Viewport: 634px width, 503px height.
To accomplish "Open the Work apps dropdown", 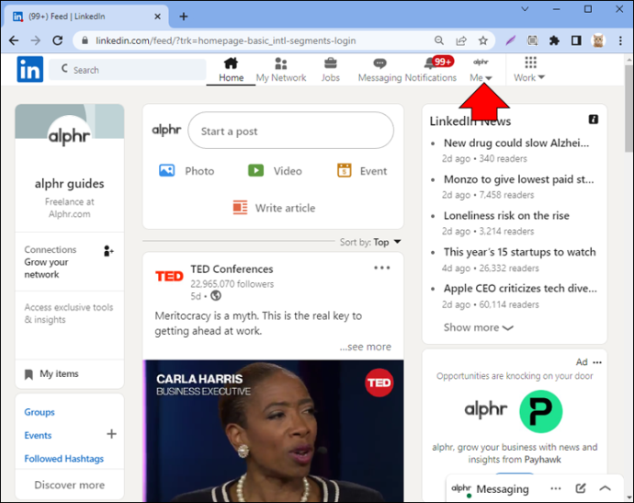I will click(x=529, y=70).
